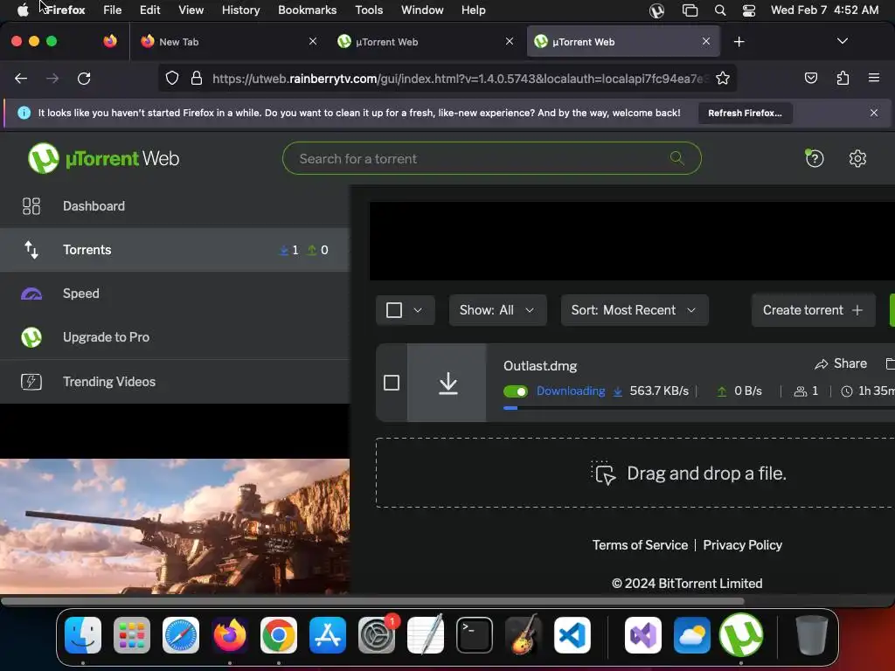This screenshot has width=895, height=671.
Task: Open the Firefox hamburger menu
Action: 874,78
